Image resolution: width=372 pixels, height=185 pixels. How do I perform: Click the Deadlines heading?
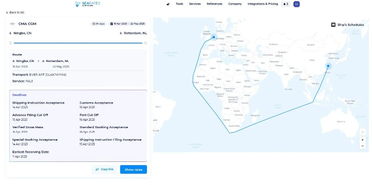[19, 95]
